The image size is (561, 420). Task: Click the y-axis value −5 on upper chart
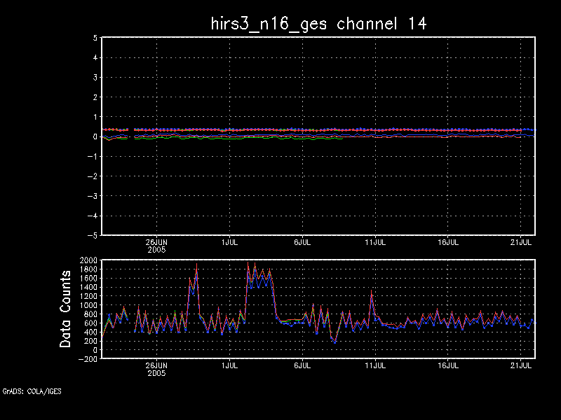tap(92, 236)
